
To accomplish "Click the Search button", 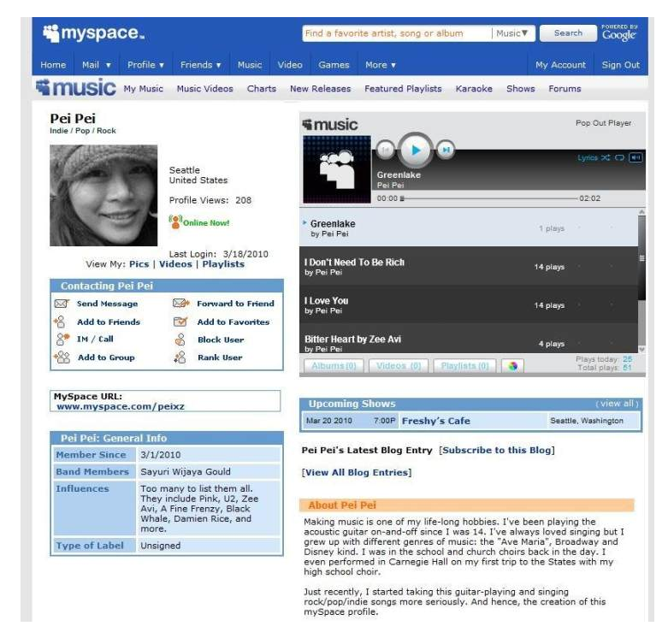I will pos(568,33).
